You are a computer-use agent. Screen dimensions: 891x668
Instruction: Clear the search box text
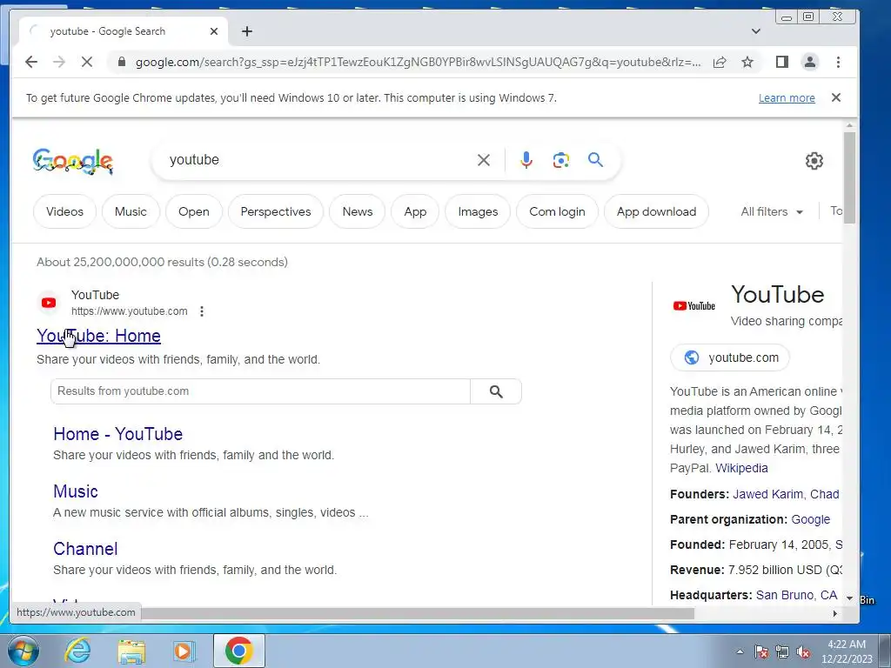[x=484, y=160]
